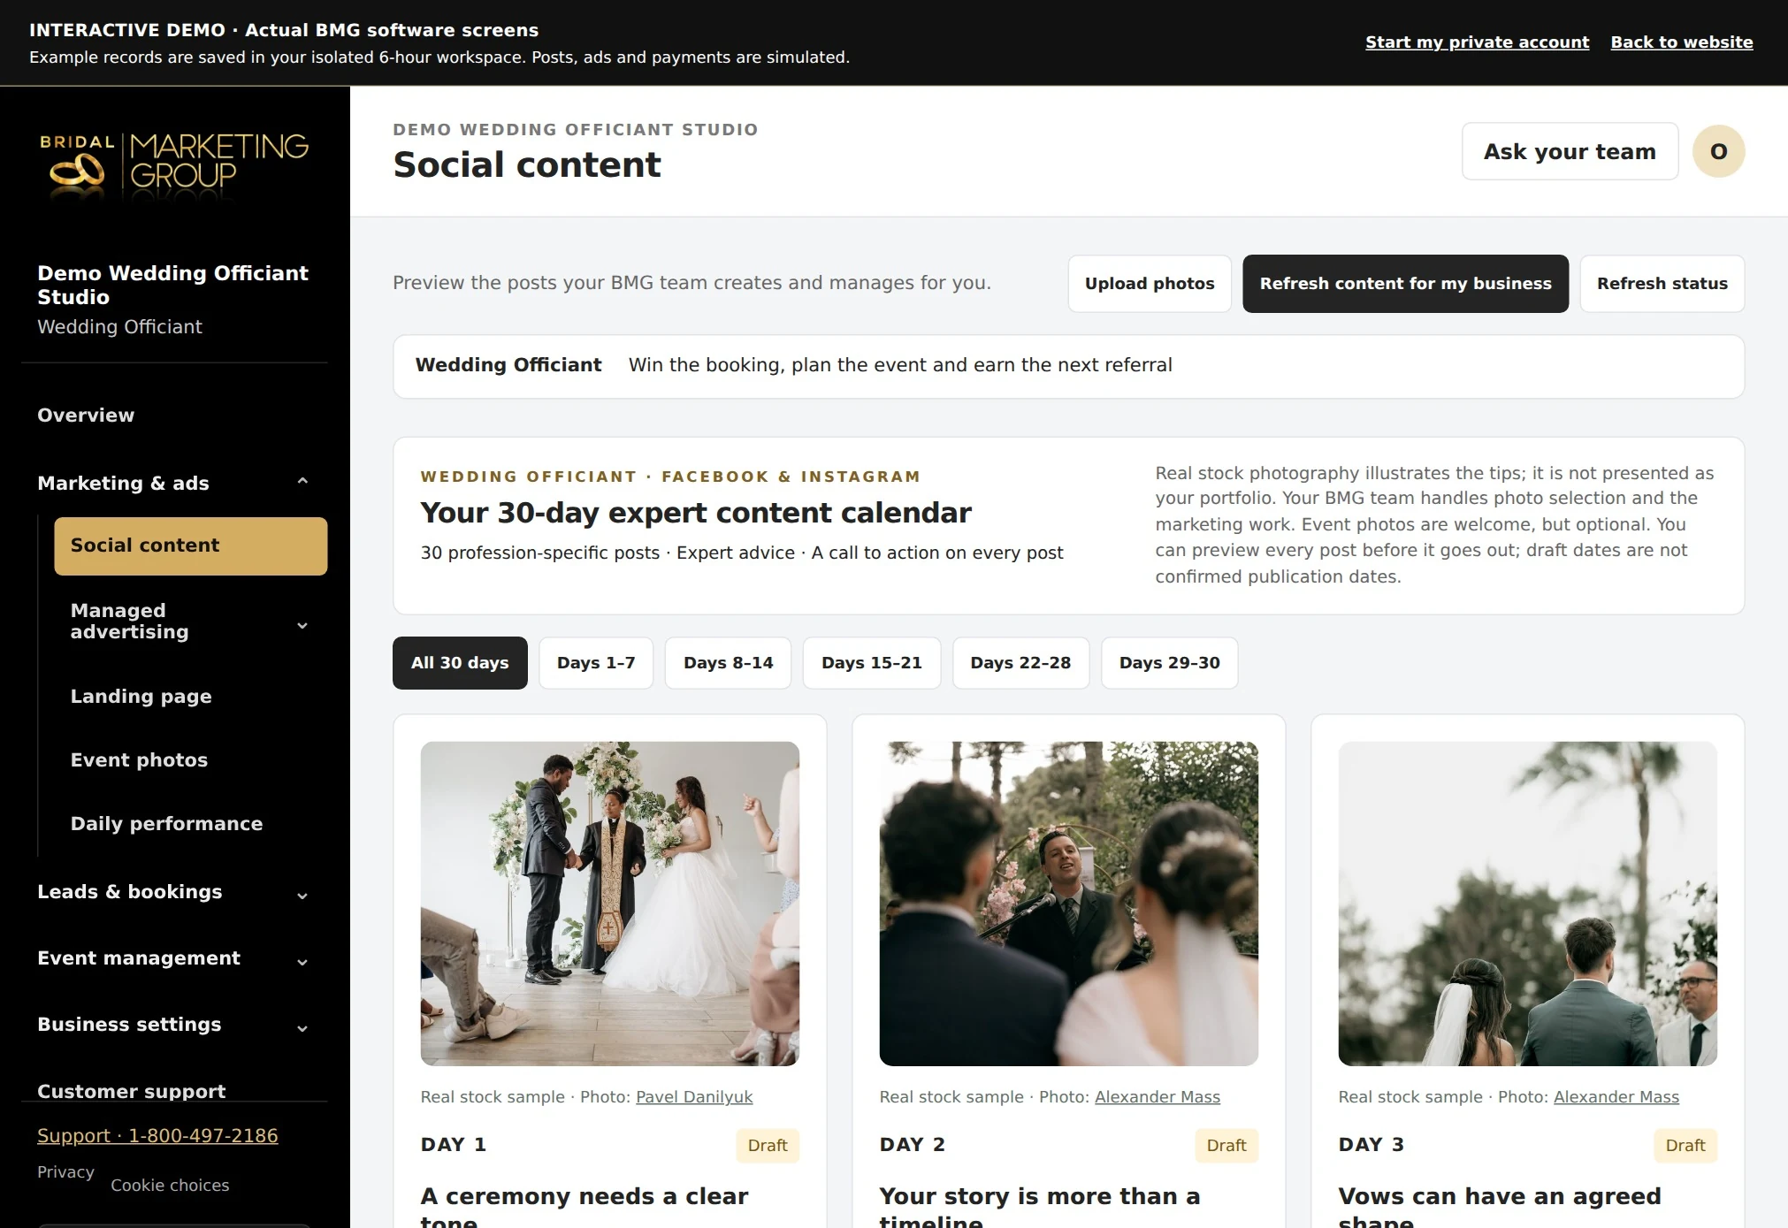Click the Upload photos button
This screenshot has height=1228, width=1788.
pos(1150,284)
